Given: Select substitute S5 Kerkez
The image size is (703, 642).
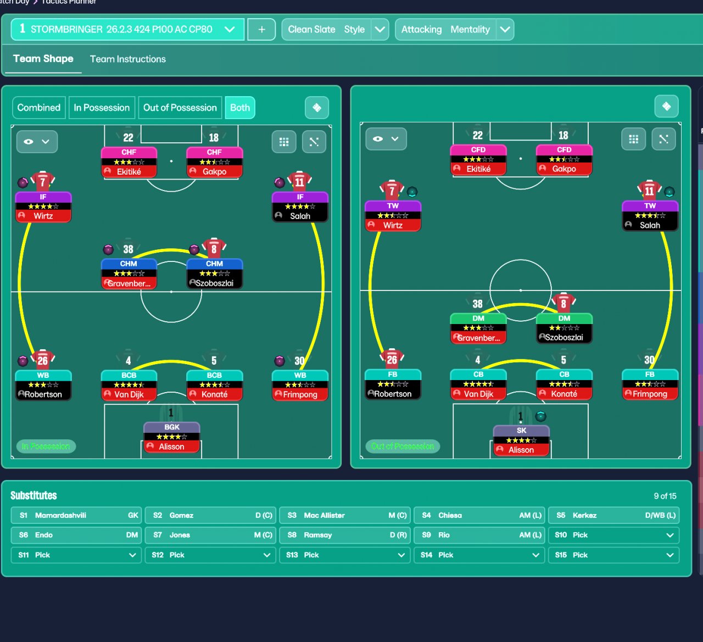Looking at the screenshot, I should point(613,515).
